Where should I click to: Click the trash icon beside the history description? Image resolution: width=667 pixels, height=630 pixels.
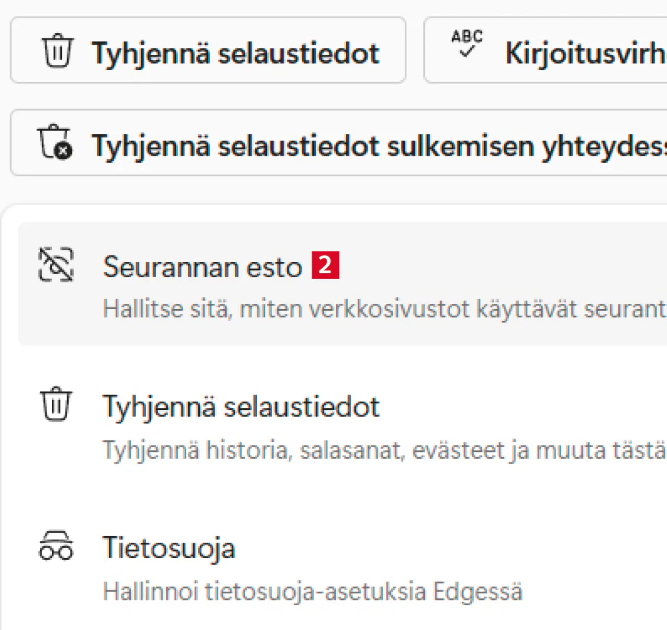tap(56, 405)
